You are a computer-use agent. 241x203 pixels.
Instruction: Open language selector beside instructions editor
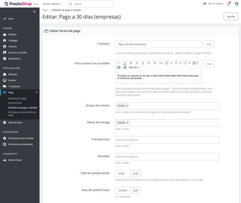point(209,64)
